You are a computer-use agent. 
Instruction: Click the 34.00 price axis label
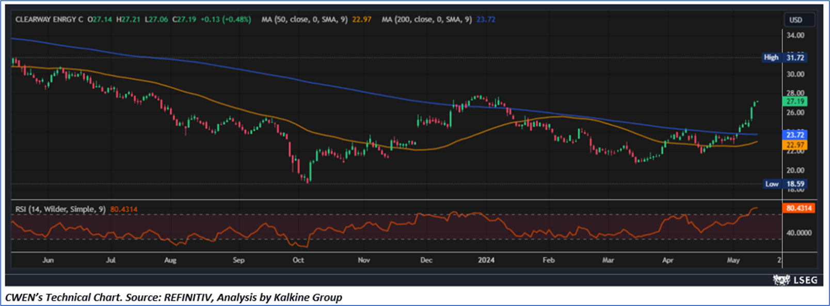click(x=795, y=35)
